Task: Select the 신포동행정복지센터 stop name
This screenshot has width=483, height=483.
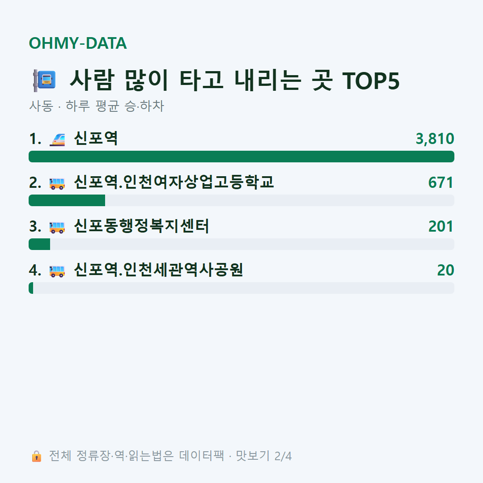Action: point(141,226)
